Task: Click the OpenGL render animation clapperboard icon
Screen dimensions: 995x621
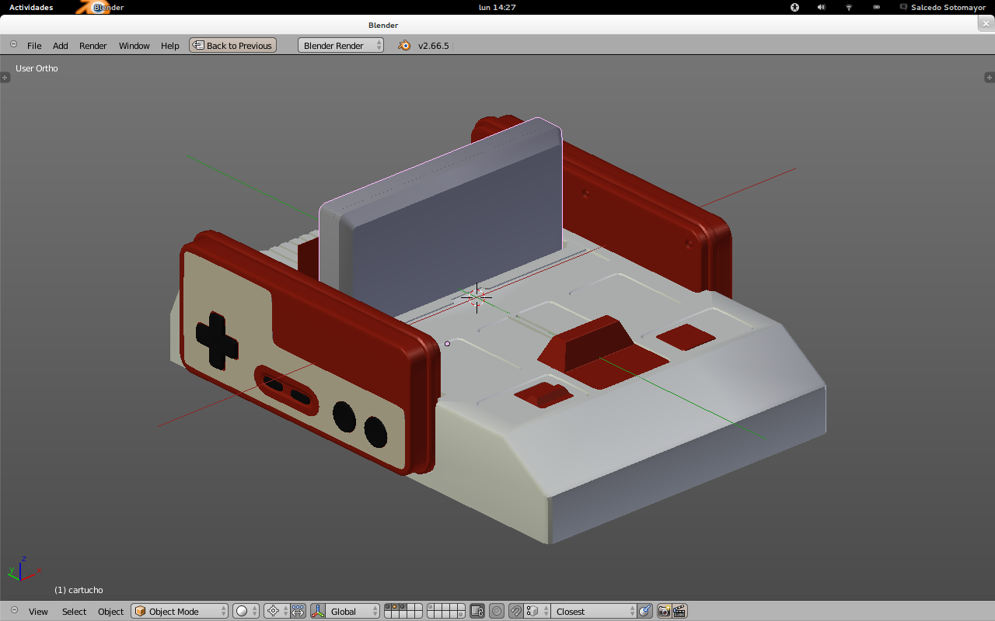Action: click(x=679, y=612)
